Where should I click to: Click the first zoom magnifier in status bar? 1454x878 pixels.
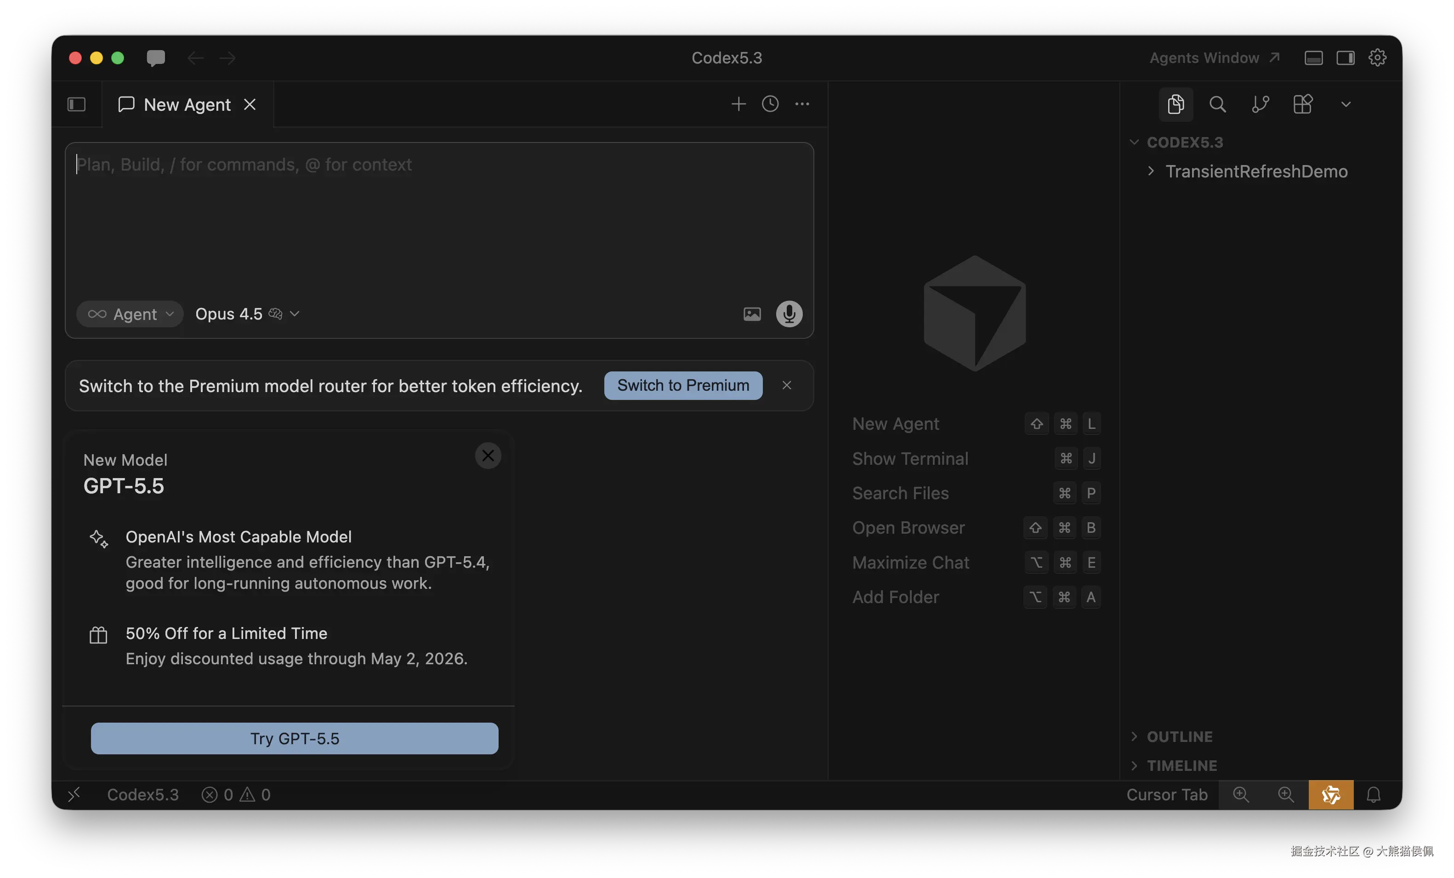[1241, 795]
